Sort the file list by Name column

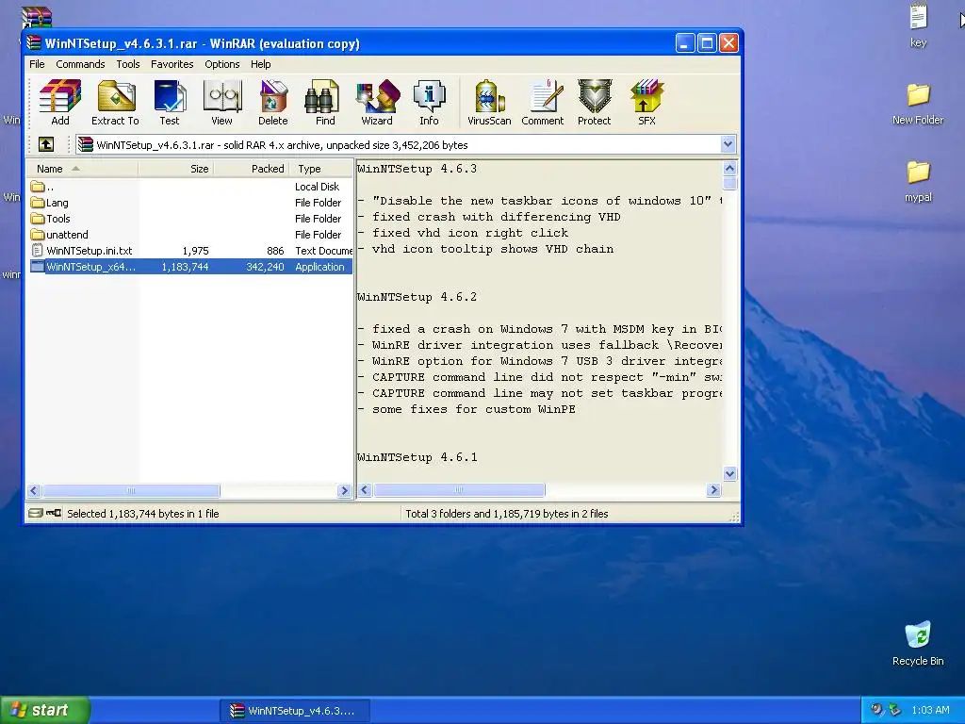point(82,169)
